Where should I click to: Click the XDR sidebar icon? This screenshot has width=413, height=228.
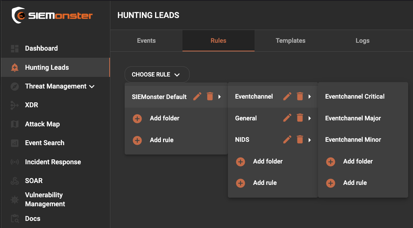pyautogui.click(x=15, y=105)
